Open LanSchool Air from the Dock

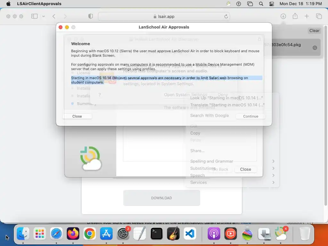281,234
